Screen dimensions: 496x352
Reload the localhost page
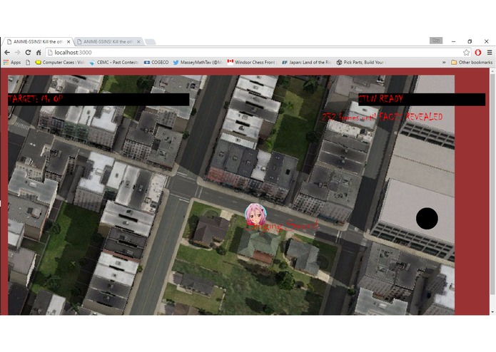pyautogui.click(x=28, y=53)
